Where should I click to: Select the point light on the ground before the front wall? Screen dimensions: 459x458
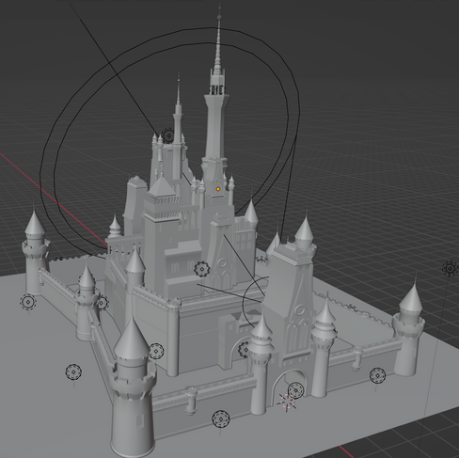click(221, 419)
